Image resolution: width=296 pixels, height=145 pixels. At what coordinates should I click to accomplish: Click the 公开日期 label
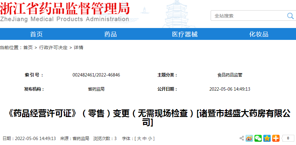tap(168, 89)
